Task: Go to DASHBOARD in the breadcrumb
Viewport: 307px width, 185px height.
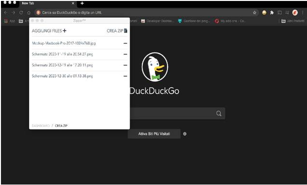Action: tap(41, 126)
